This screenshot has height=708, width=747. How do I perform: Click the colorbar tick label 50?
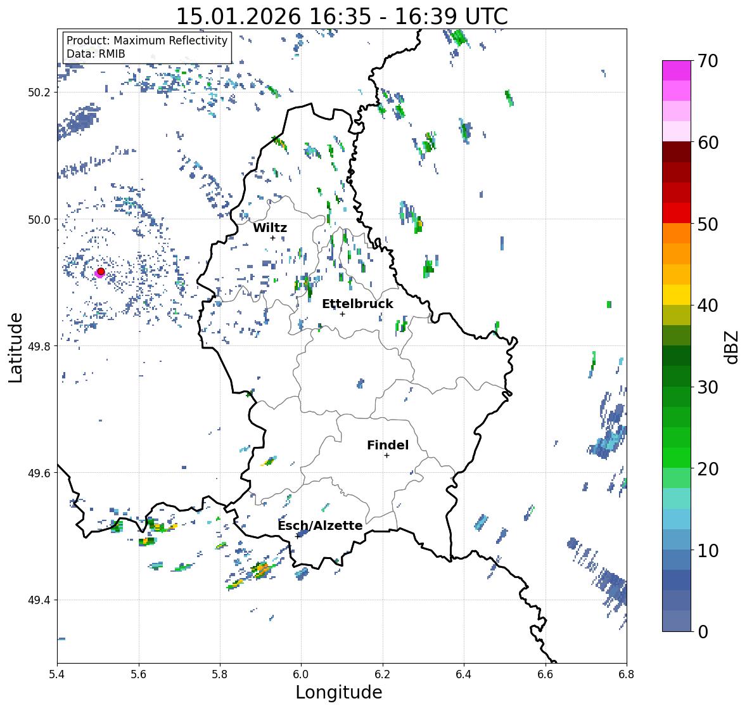click(x=708, y=224)
